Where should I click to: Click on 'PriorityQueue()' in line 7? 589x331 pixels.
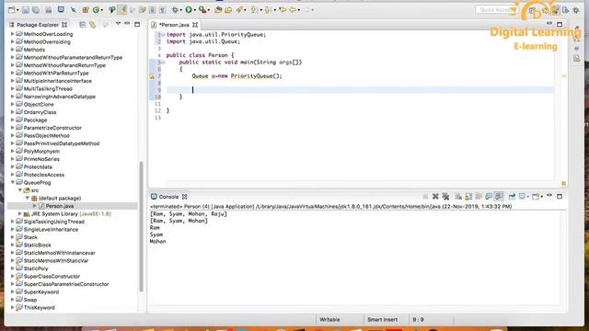click(x=255, y=76)
